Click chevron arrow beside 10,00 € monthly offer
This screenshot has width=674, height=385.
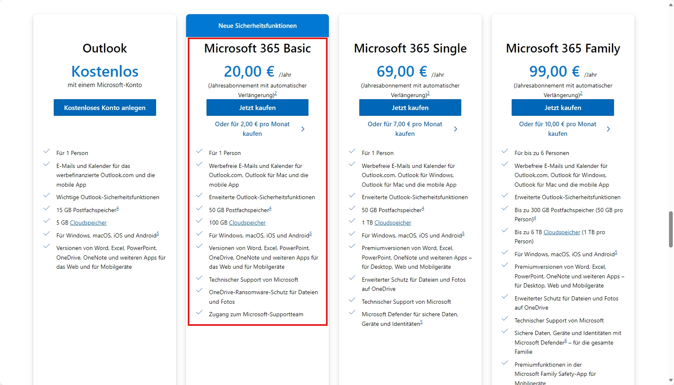[x=608, y=129]
